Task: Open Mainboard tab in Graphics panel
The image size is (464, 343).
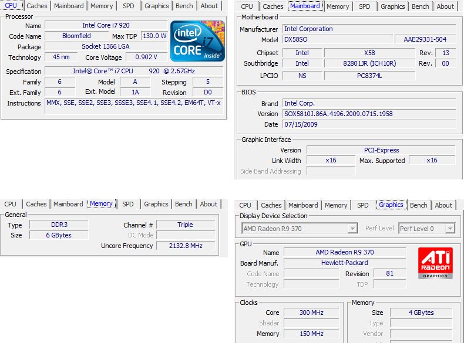Action: (x=303, y=205)
